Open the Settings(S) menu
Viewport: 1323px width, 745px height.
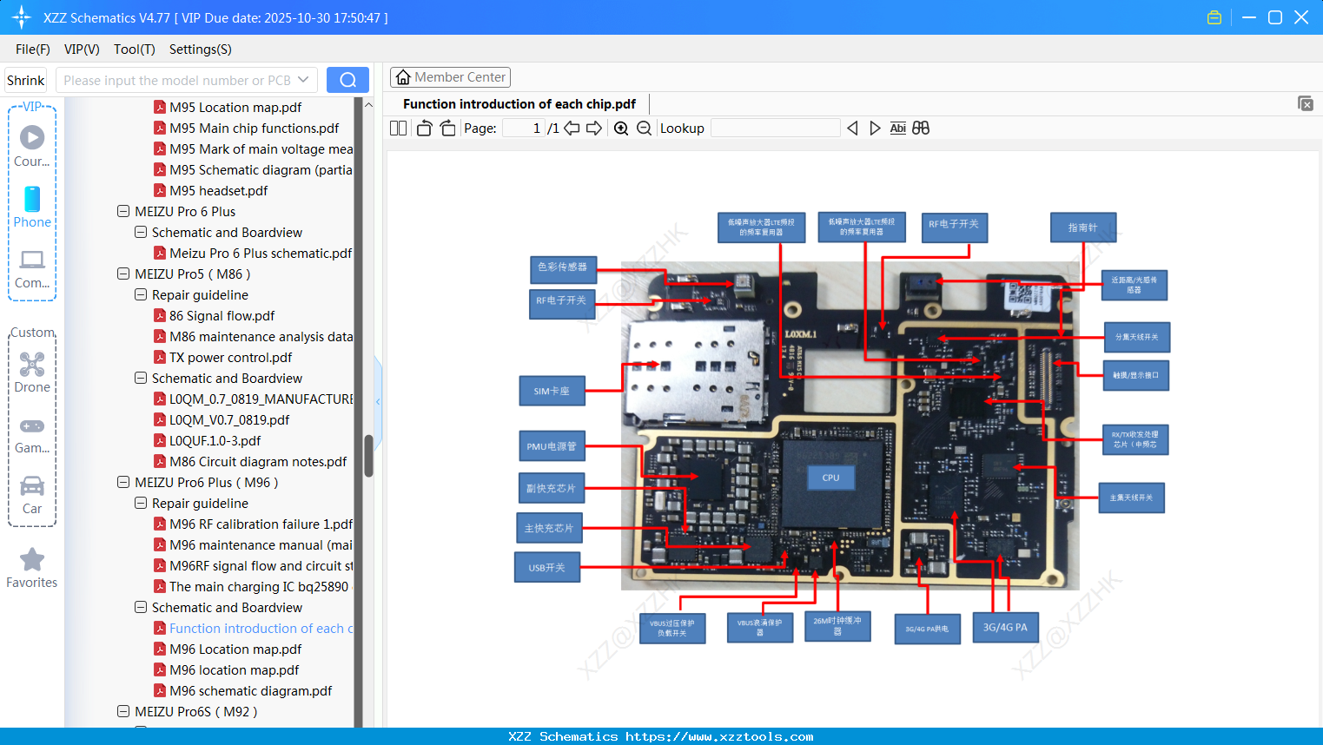[200, 49]
